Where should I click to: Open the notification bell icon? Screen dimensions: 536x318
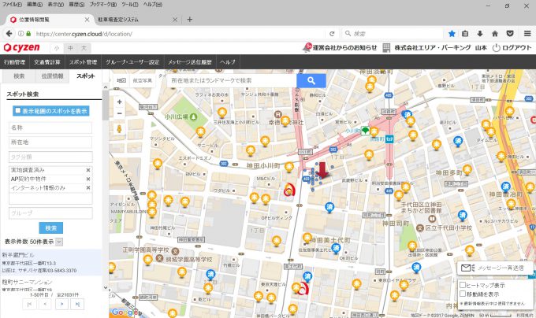(x=307, y=47)
